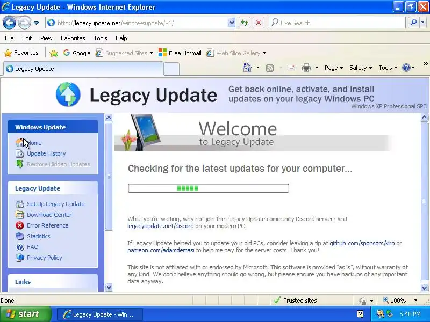Click the Restore Hidden Updates green icon
Screen dimensions: 430x322
(20, 164)
